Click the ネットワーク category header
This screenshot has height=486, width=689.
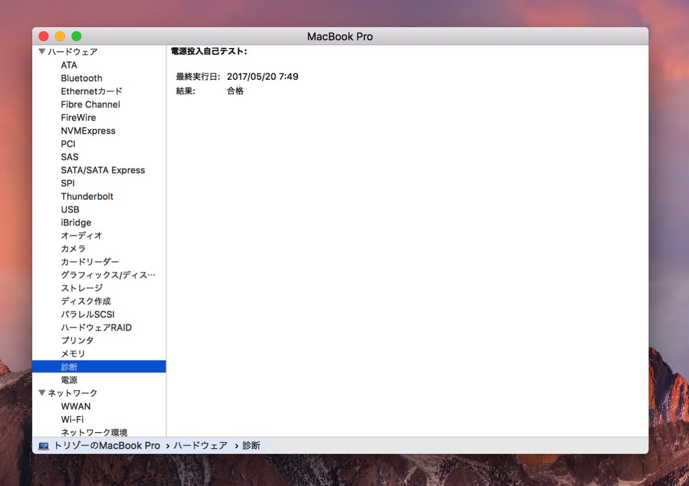point(73,393)
